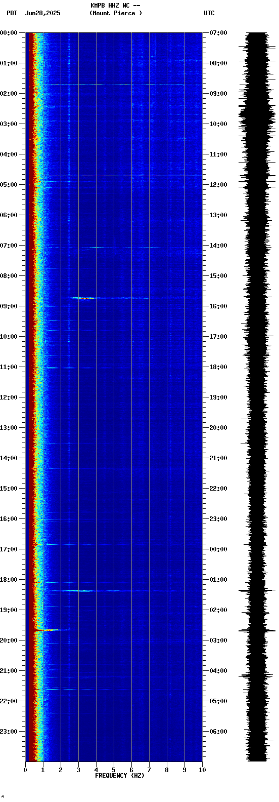Click UTC time label '04:00'
The width and height of the screenshot is (279, 802).
tap(218, 671)
